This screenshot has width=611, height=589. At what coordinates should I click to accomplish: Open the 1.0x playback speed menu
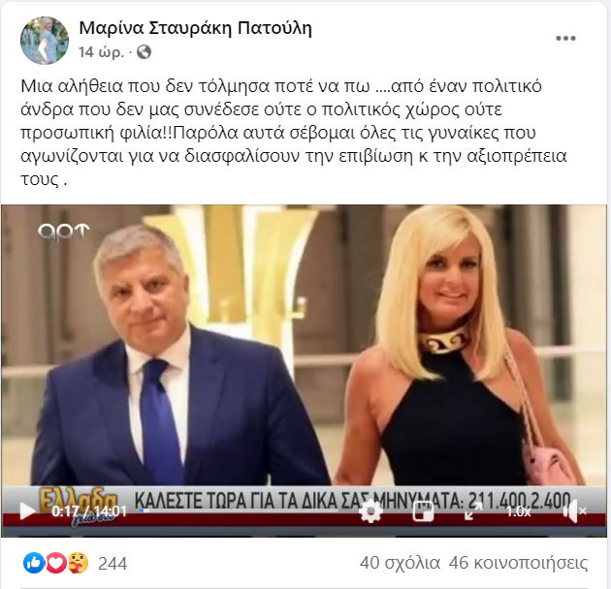click(x=519, y=511)
